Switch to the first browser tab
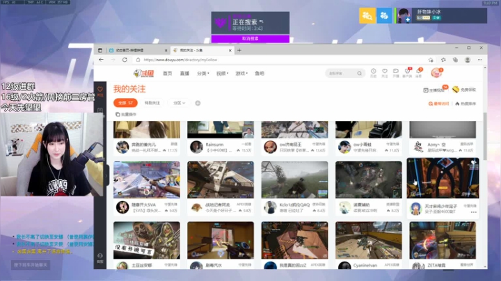 (137, 51)
